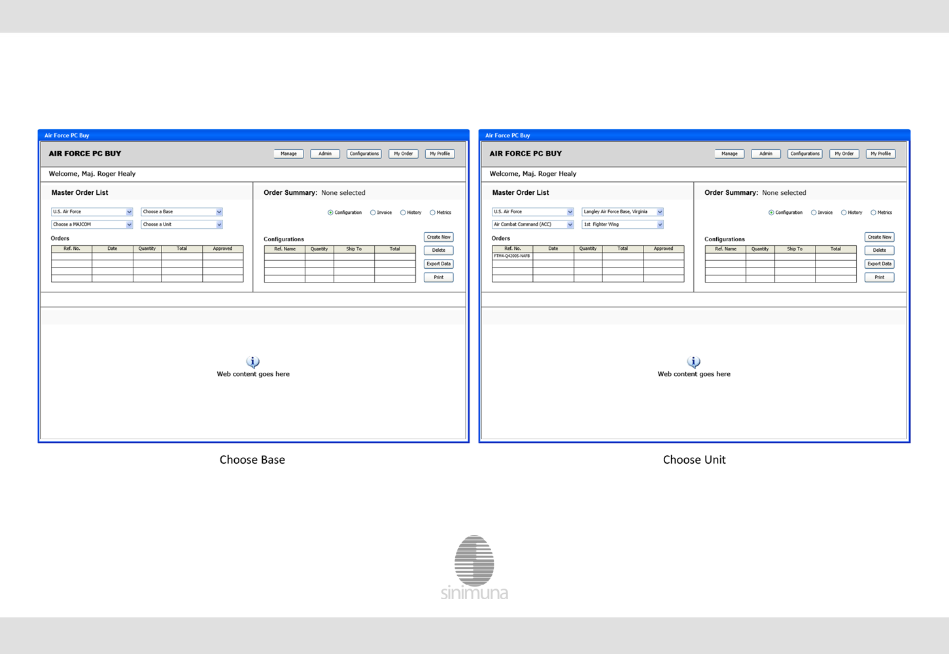Click Admin in Choose Unit window
Viewport: 949px width, 654px height.
point(766,154)
